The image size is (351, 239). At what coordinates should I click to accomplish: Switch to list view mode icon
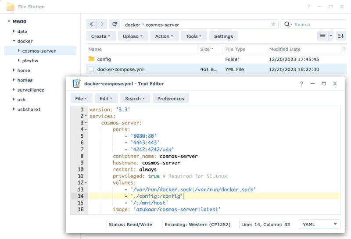[x=322, y=36]
